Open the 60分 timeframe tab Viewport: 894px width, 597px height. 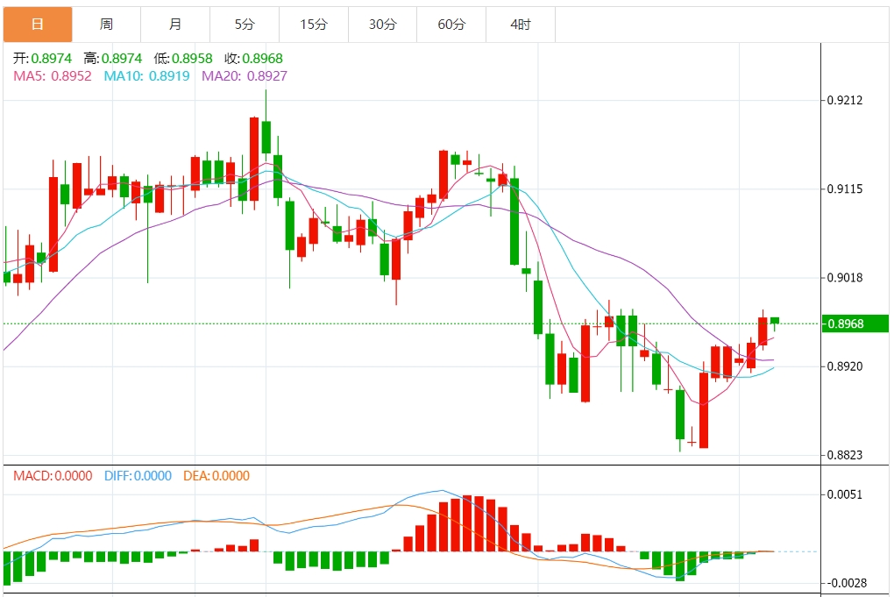[x=451, y=25]
